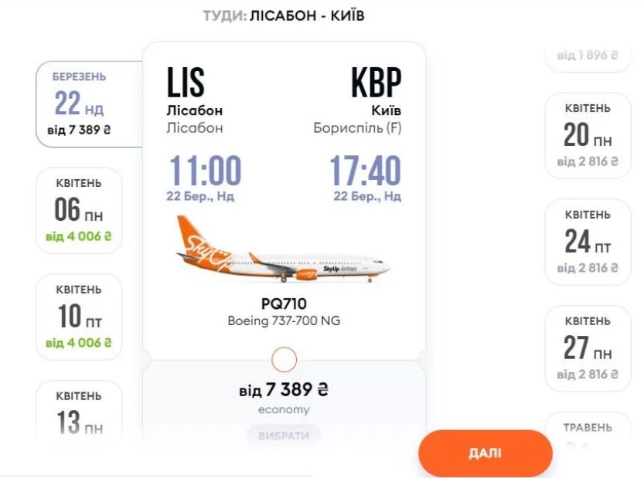This screenshot has width=644, height=478.
Task: Click the від 7 389 ₴ economy price
Action: [x=284, y=390]
